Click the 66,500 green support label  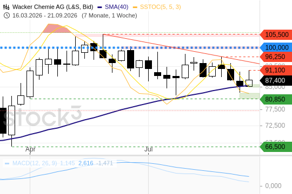tap(276, 147)
